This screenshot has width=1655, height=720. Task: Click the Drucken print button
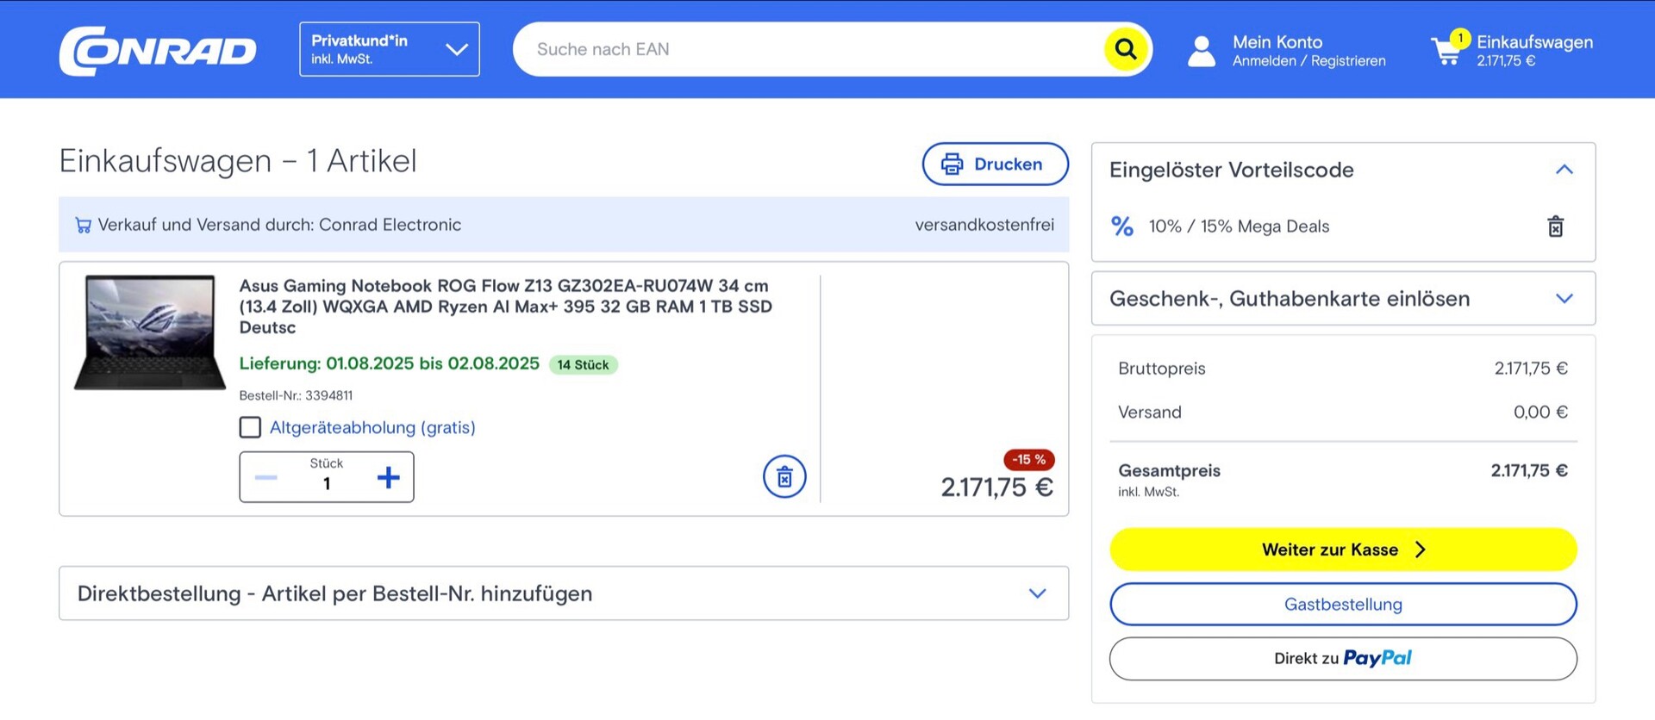pyautogui.click(x=995, y=164)
